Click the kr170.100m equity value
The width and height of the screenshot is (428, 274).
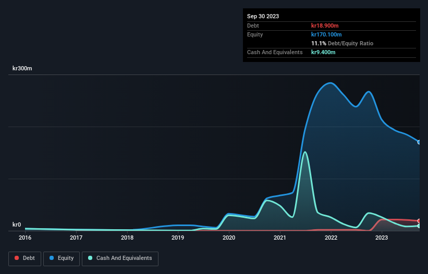coord(326,34)
